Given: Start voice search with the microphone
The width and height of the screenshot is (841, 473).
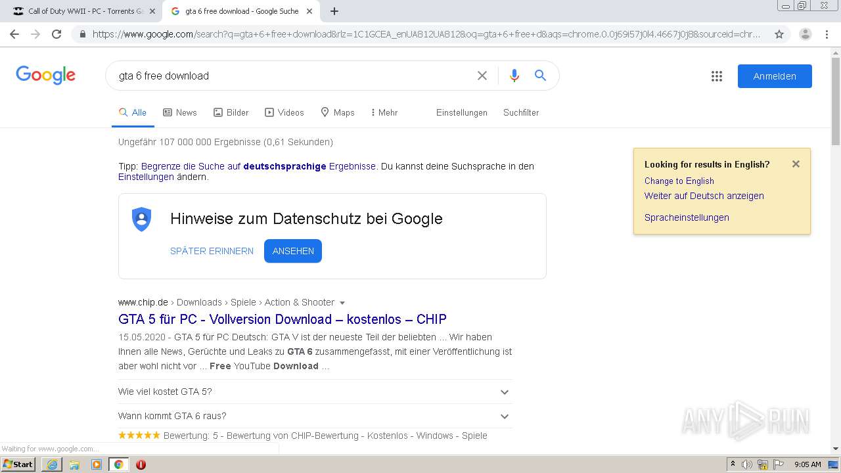Looking at the screenshot, I should tap(514, 76).
